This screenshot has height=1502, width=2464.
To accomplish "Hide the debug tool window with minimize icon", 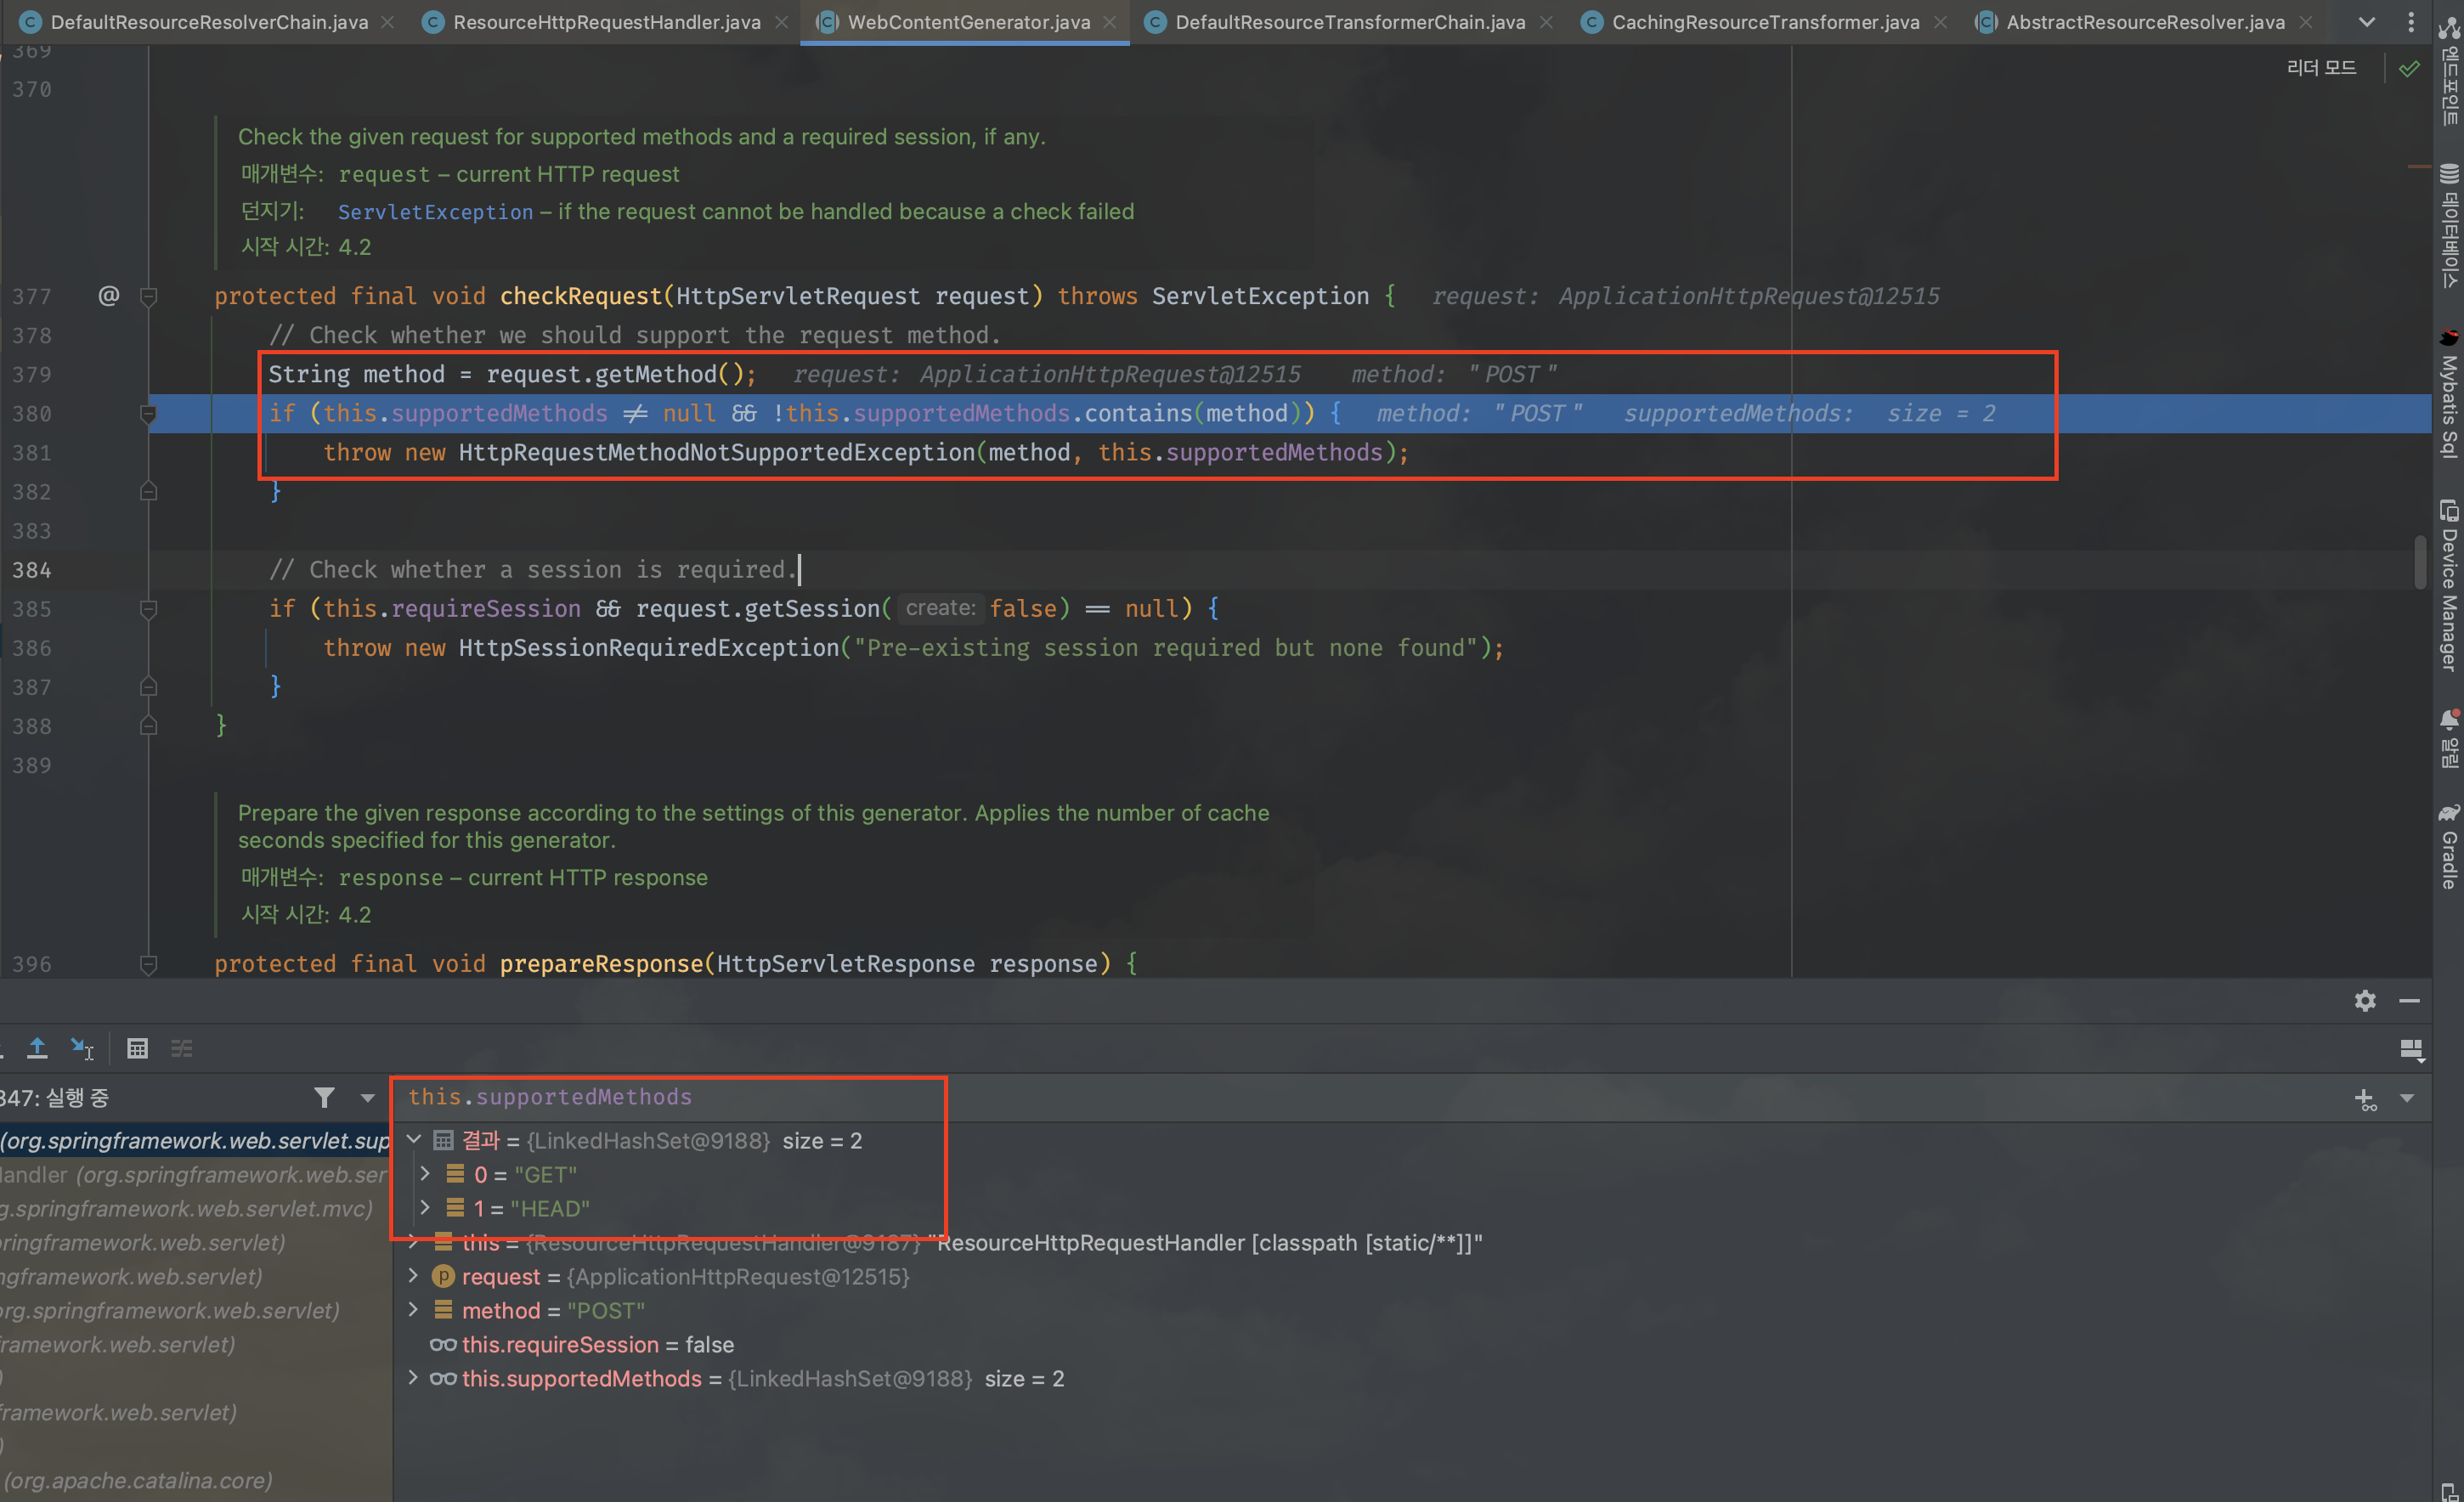I will tap(2409, 1001).
